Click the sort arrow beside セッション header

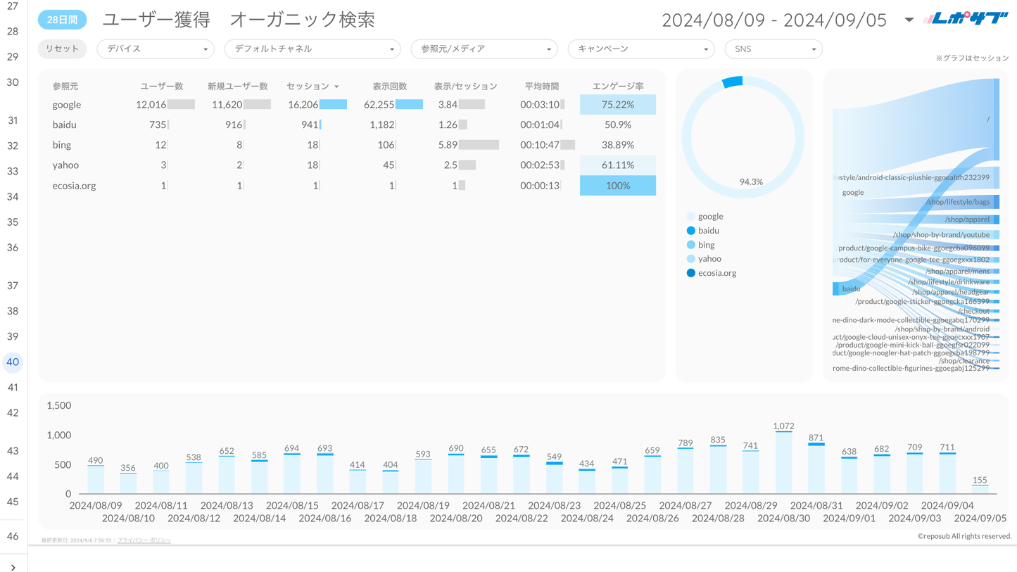click(x=336, y=87)
